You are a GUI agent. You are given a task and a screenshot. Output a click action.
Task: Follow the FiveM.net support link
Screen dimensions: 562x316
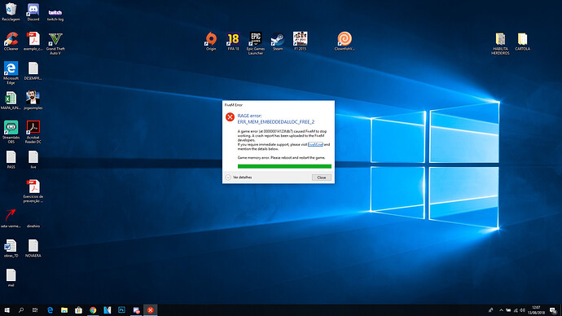coord(315,144)
